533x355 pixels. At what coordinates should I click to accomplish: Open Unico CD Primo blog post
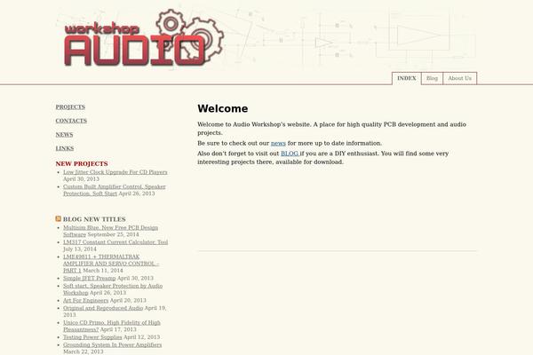[112, 326]
